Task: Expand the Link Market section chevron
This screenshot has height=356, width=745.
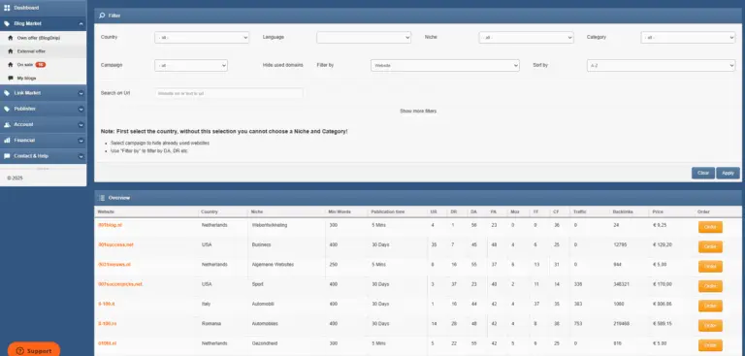Action: [x=81, y=93]
